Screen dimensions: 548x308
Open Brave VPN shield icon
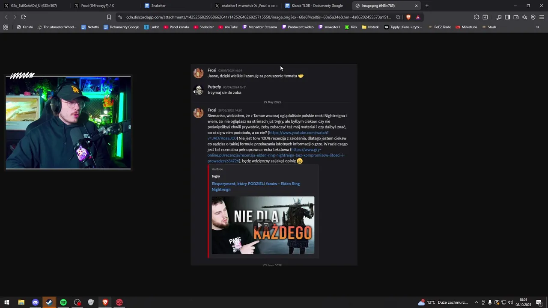(533, 17)
